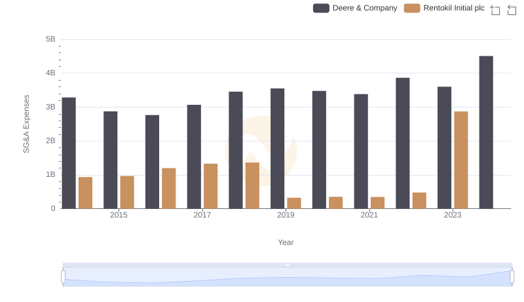
Task: Click the tallest Deere bar for 2024
Action: point(486,132)
